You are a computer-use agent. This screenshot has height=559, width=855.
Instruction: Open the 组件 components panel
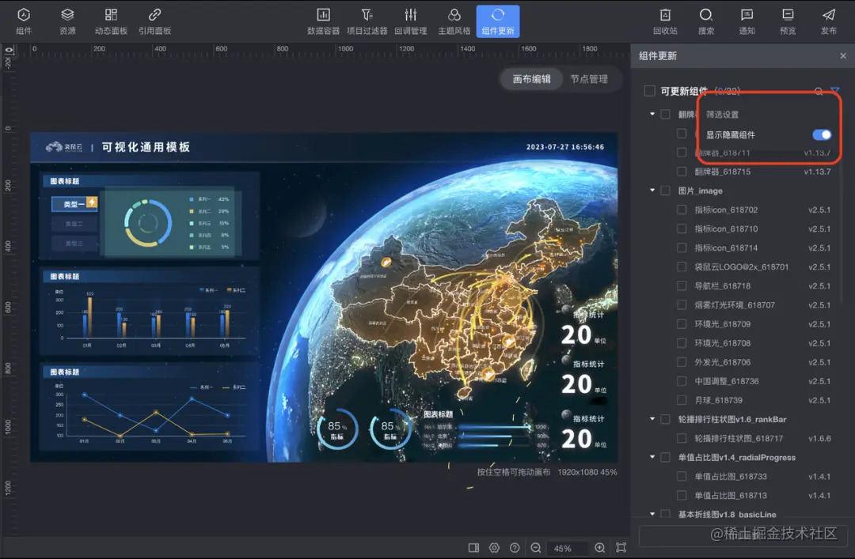pos(24,21)
